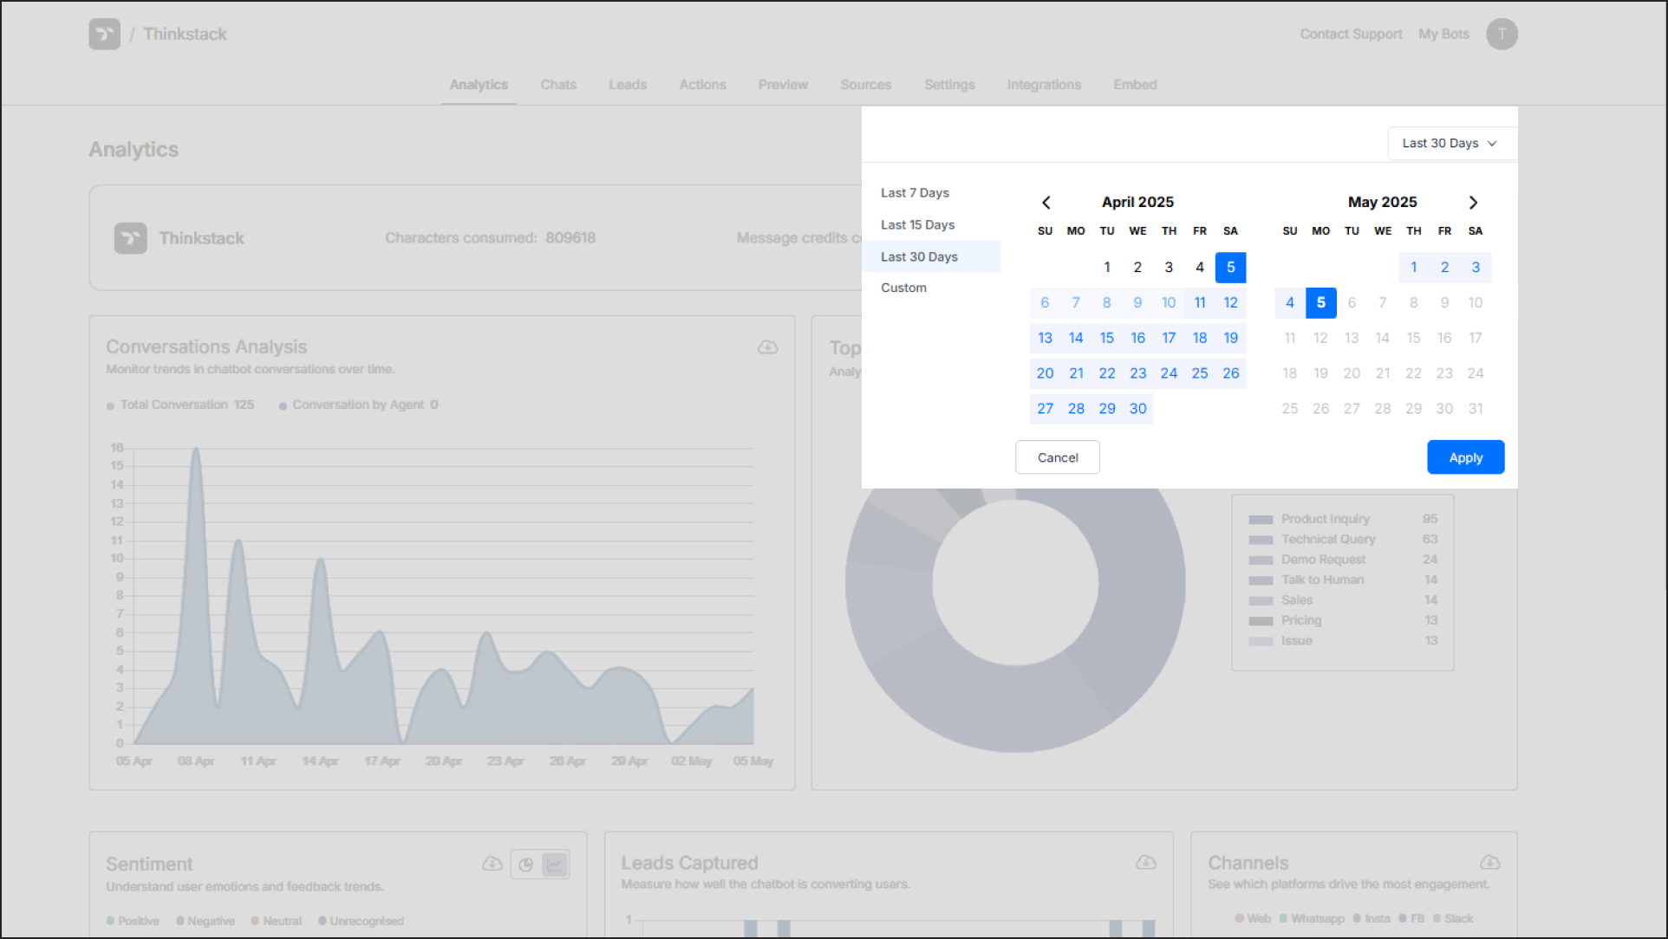1668x939 pixels.
Task: Download Sentiment chart data
Action: tap(492, 864)
